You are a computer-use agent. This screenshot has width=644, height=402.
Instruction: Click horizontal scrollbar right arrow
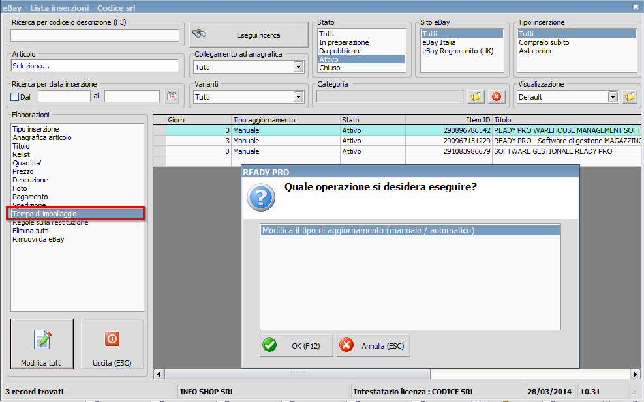pos(636,374)
